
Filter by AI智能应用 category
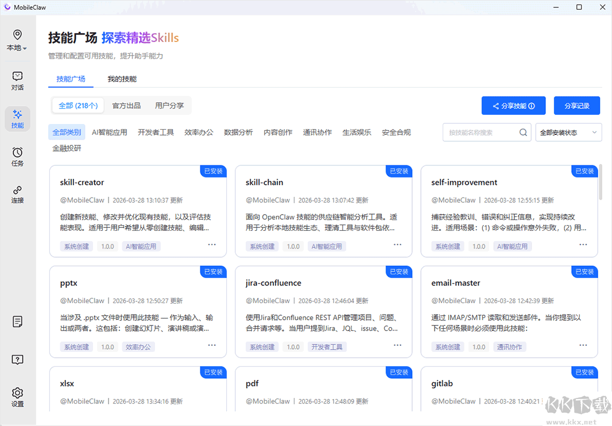coord(110,133)
